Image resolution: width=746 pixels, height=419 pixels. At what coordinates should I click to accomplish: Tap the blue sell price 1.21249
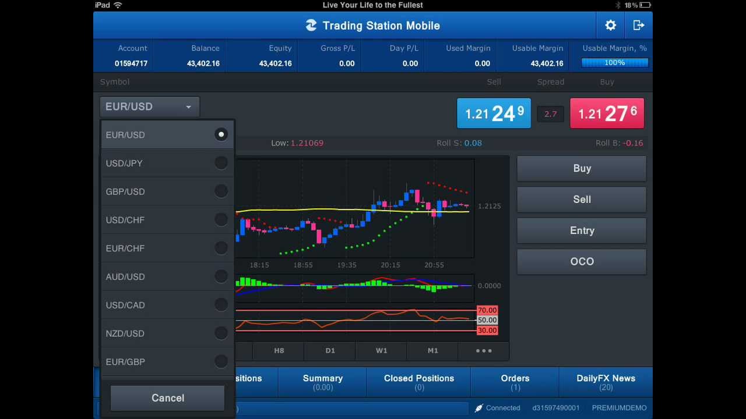(494, 113)
